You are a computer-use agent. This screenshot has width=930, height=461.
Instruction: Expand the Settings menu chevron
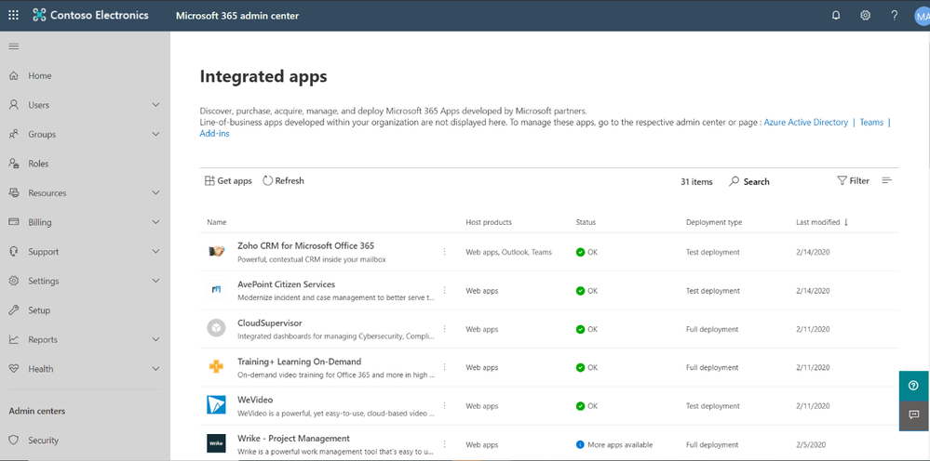coord(156,281)
